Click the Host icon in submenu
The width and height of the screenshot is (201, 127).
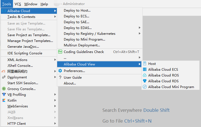click(x=145, y=64)
